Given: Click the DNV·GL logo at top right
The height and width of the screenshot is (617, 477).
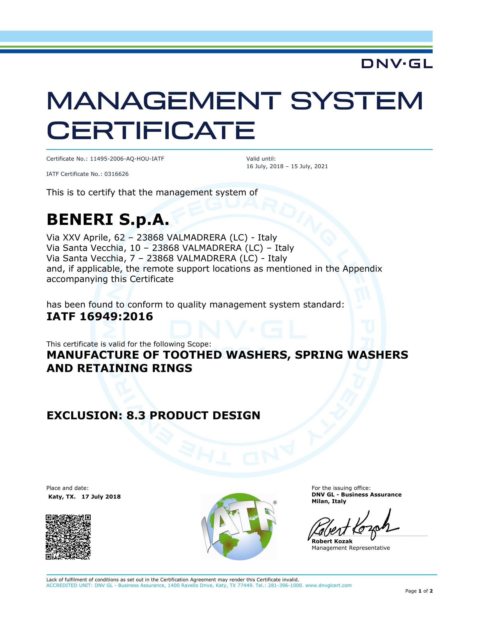Looking at the screenshot, I should (397, 64).
